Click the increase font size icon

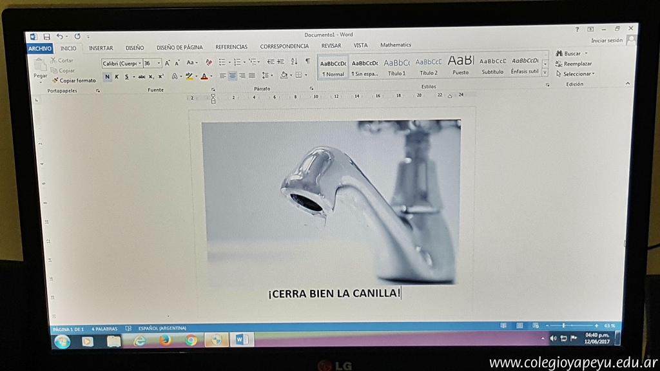tap(168, 63)
